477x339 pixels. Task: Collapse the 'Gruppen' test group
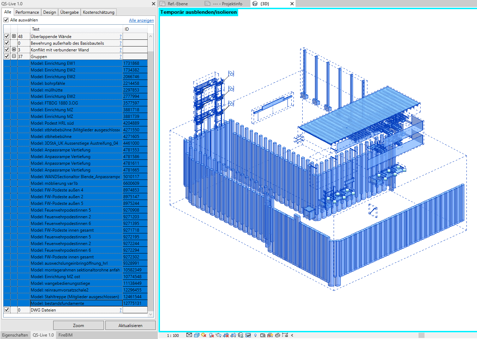[x=14, y=56]
